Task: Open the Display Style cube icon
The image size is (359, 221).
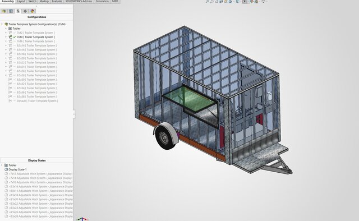Action: [x=238, y=2]
